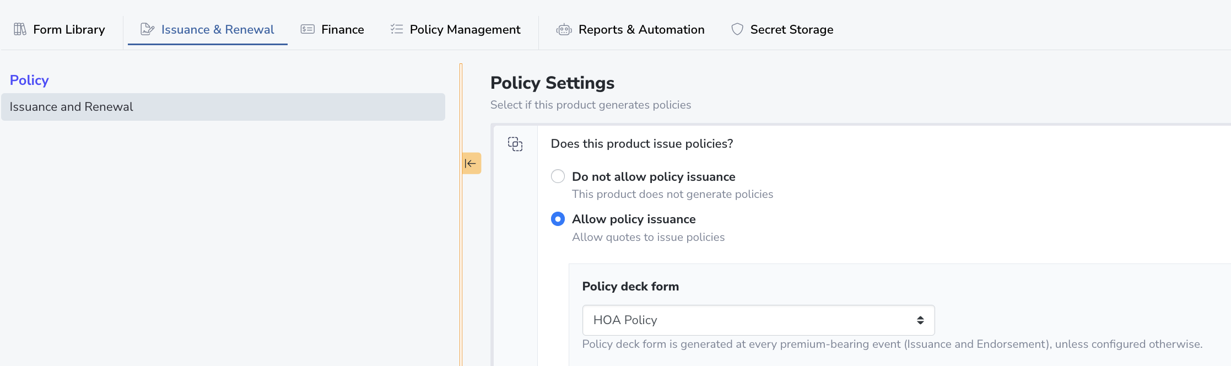The width and height of the screenshot is (1231, 366).
Task: Click the Policy Management checklist icon
Action: click(397, 29)
